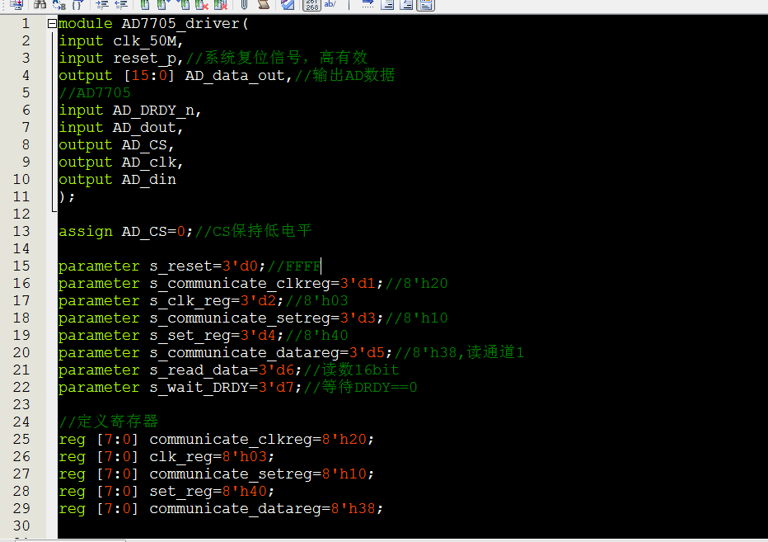Click line number 13 in the margin
Screen dimensions: 768x542
tap(21, 231)
